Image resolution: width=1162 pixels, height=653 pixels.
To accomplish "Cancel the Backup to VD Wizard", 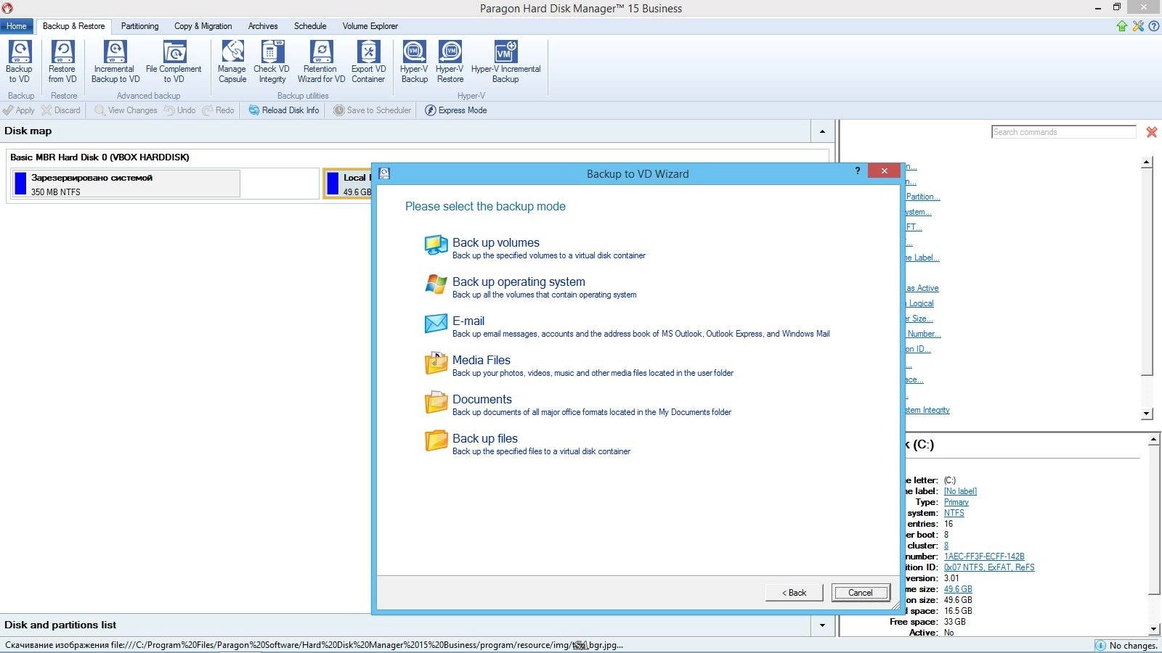I will (x=861, y=593).
